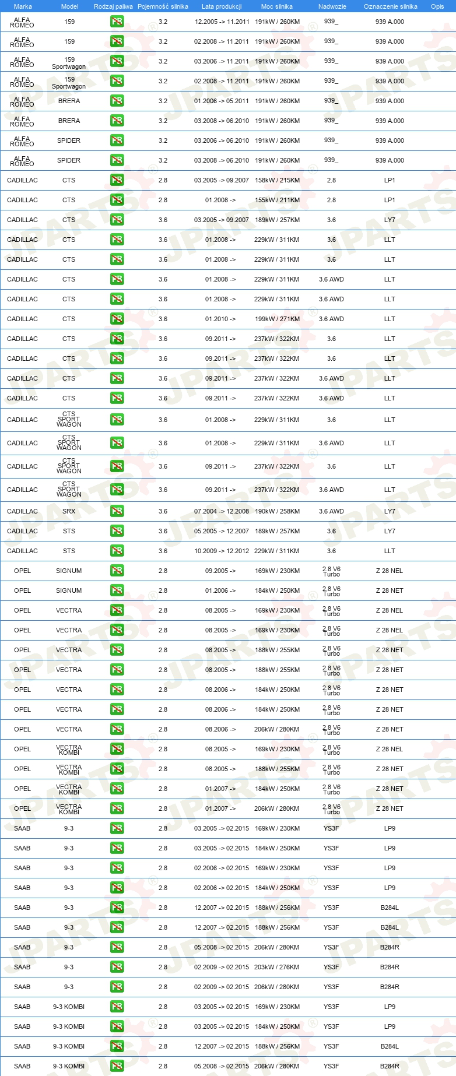The width and height of the screenshot is (456, 1076).
Task: Click fuel icon in Vectra Kombi 169kW row
Action: click(117, 749)
